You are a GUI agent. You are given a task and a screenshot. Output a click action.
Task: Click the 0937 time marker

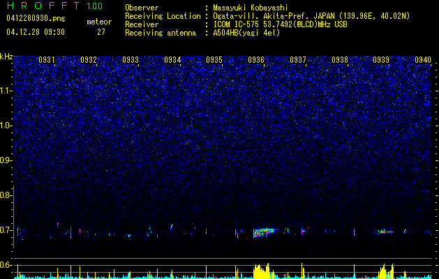click(298, 59)
